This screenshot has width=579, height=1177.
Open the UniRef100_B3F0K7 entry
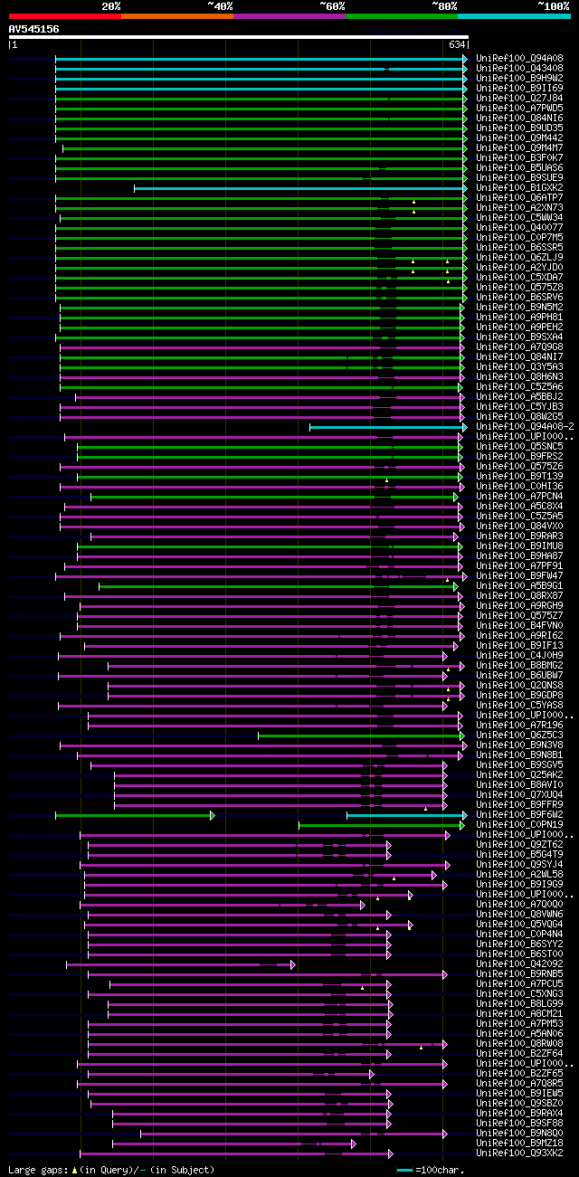(x=519, y=157)
